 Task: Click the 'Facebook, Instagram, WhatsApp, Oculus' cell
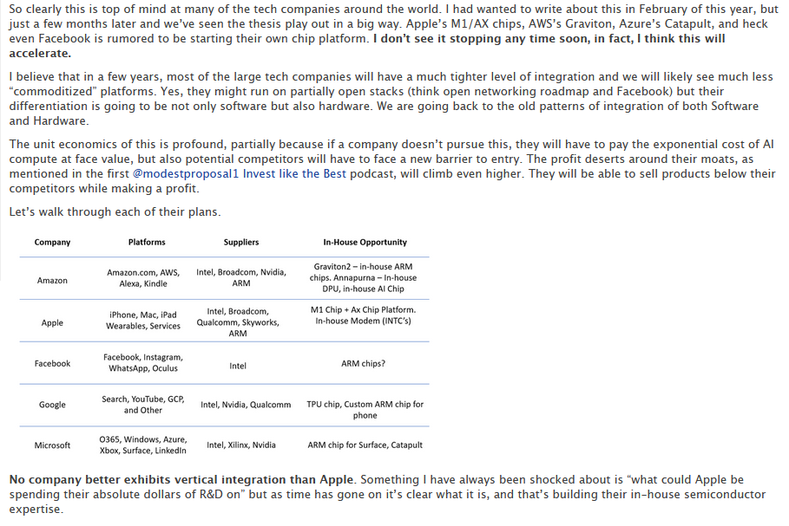(143, 362)
